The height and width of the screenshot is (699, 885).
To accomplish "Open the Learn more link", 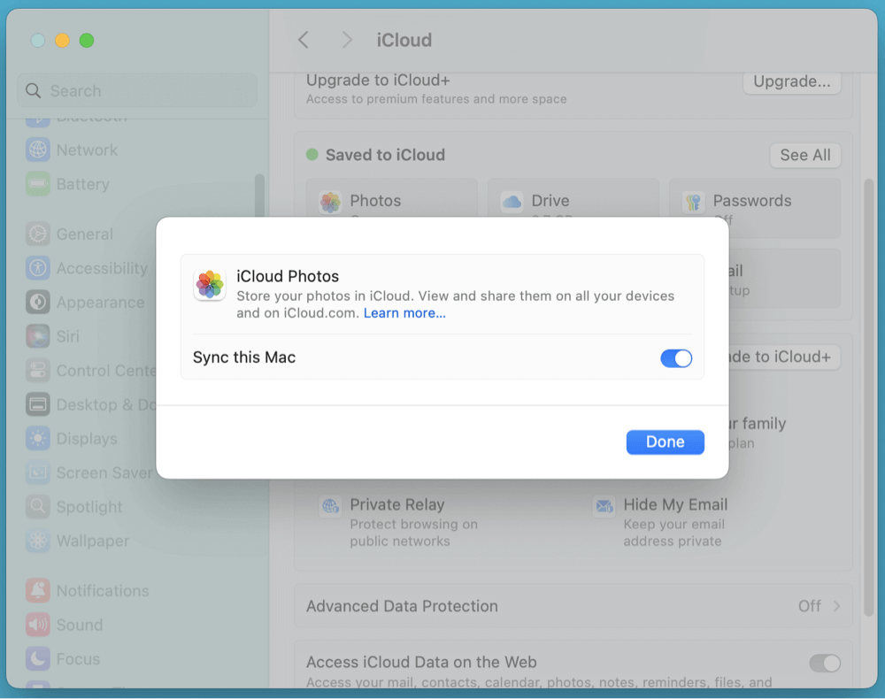I will pyautogui.click(x=404, y=312).
